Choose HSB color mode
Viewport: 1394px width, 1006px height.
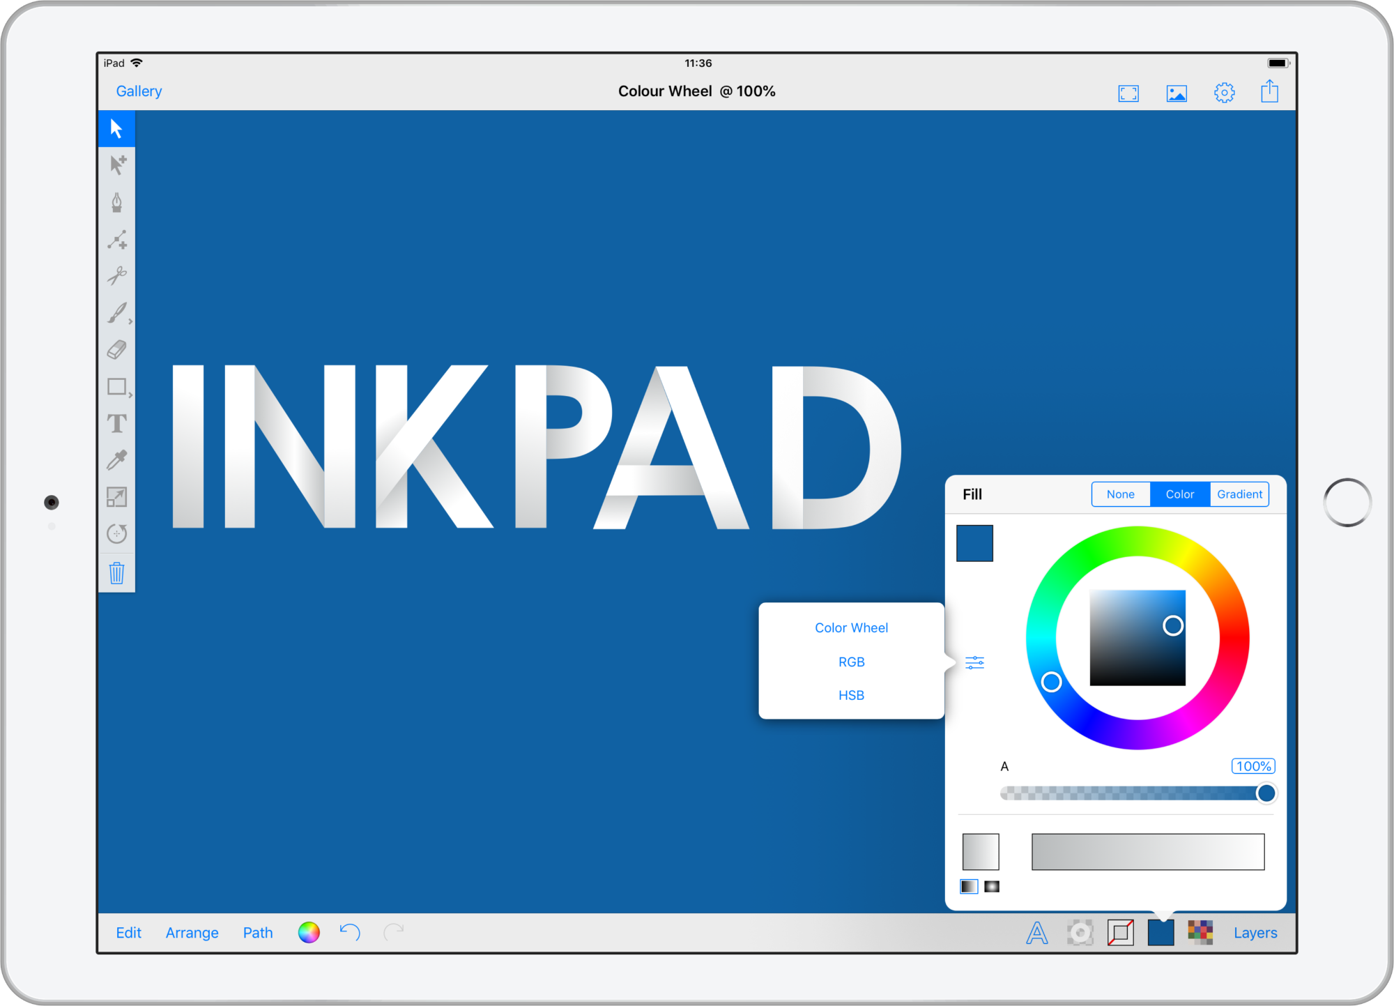pos(851,696)
